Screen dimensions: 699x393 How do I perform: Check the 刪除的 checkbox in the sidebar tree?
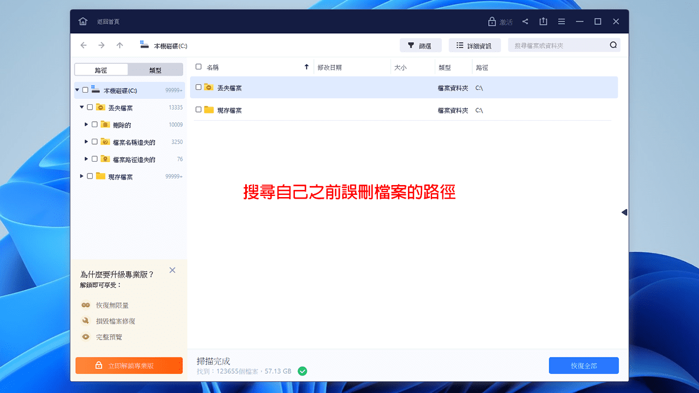tap(93, 124)
